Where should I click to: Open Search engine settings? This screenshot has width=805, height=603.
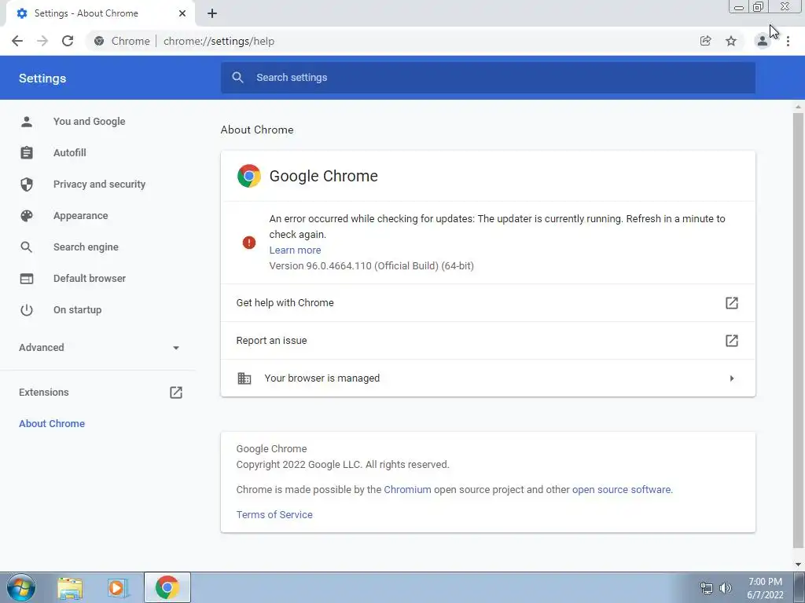point(86,247)
